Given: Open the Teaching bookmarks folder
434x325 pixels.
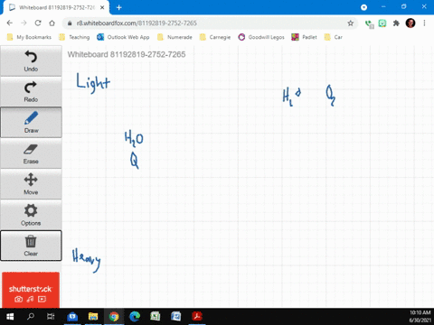Looking at the screenshot, I should pyautogui.click(x=74, y=37).
